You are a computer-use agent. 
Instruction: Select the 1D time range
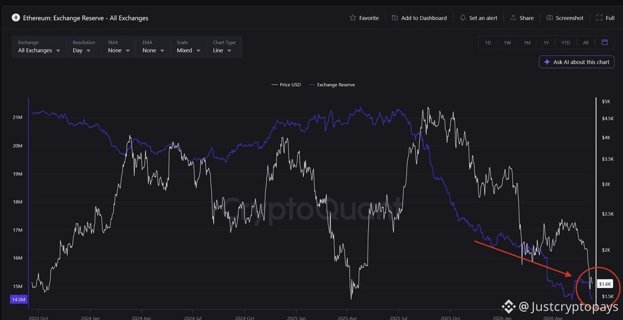488,42
